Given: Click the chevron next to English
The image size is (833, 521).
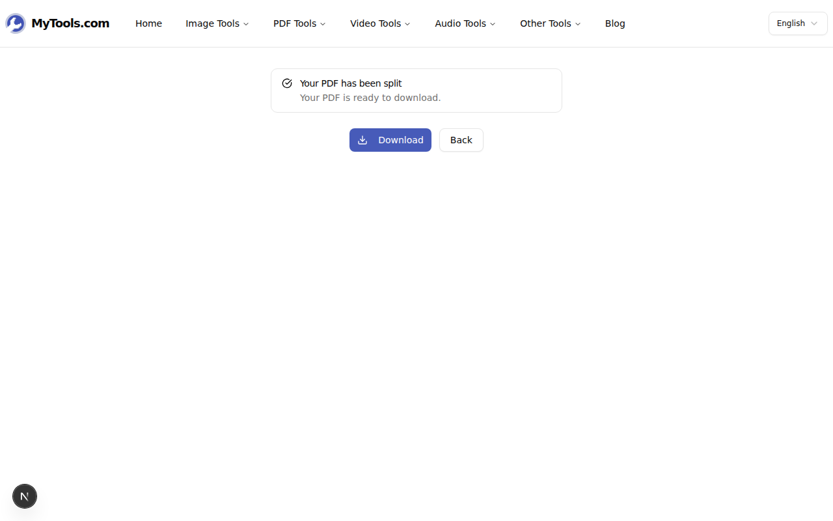Looking at the screenshot, I should (x=813, y=23).
